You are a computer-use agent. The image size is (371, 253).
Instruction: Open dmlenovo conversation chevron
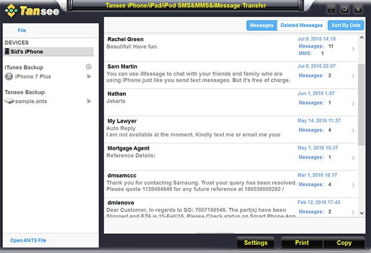[353, 212]
